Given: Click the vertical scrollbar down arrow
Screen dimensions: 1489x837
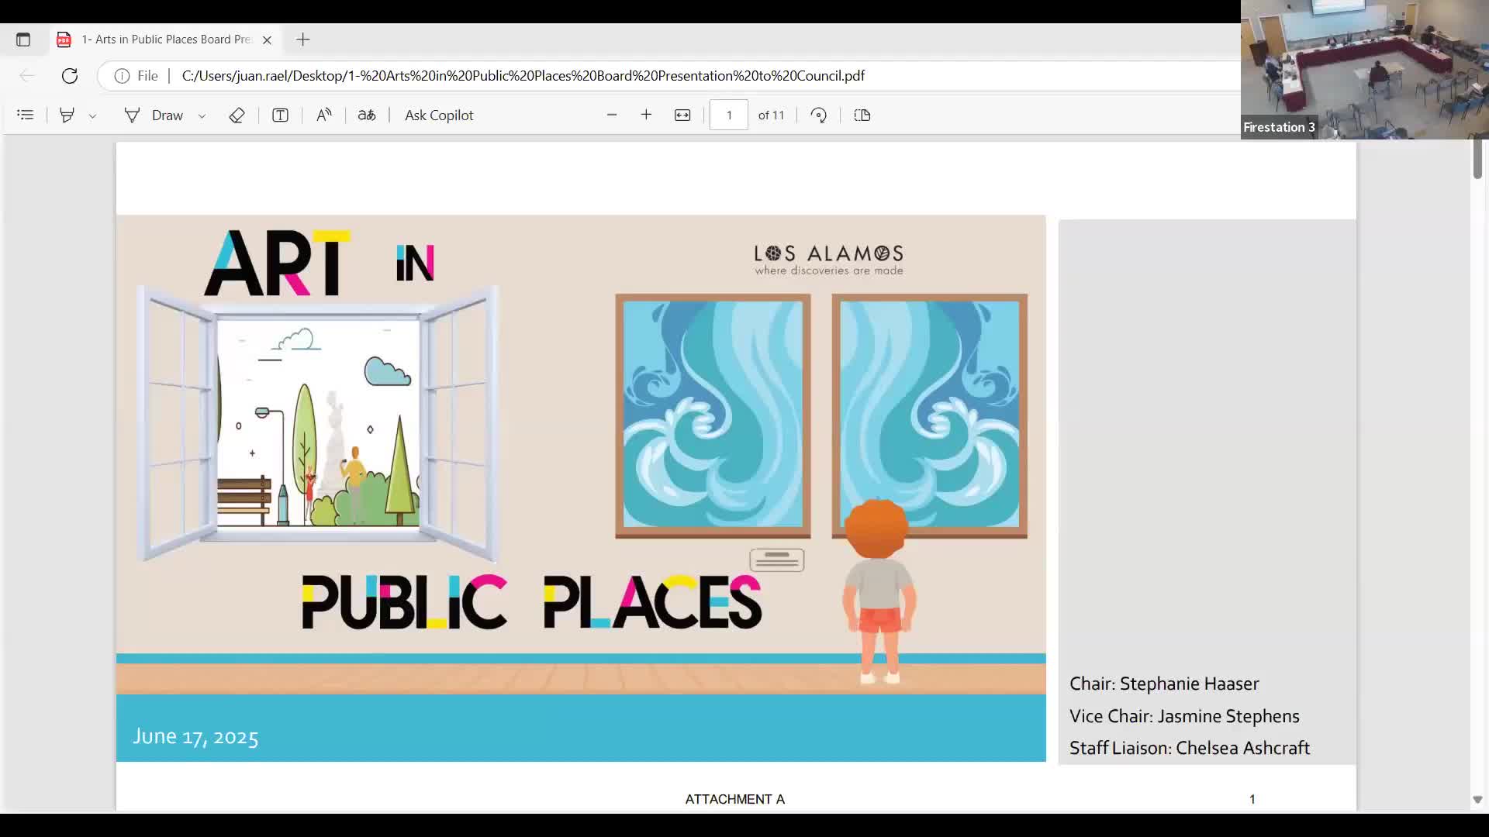Looking at the screenshot, I should [1477, 799].
